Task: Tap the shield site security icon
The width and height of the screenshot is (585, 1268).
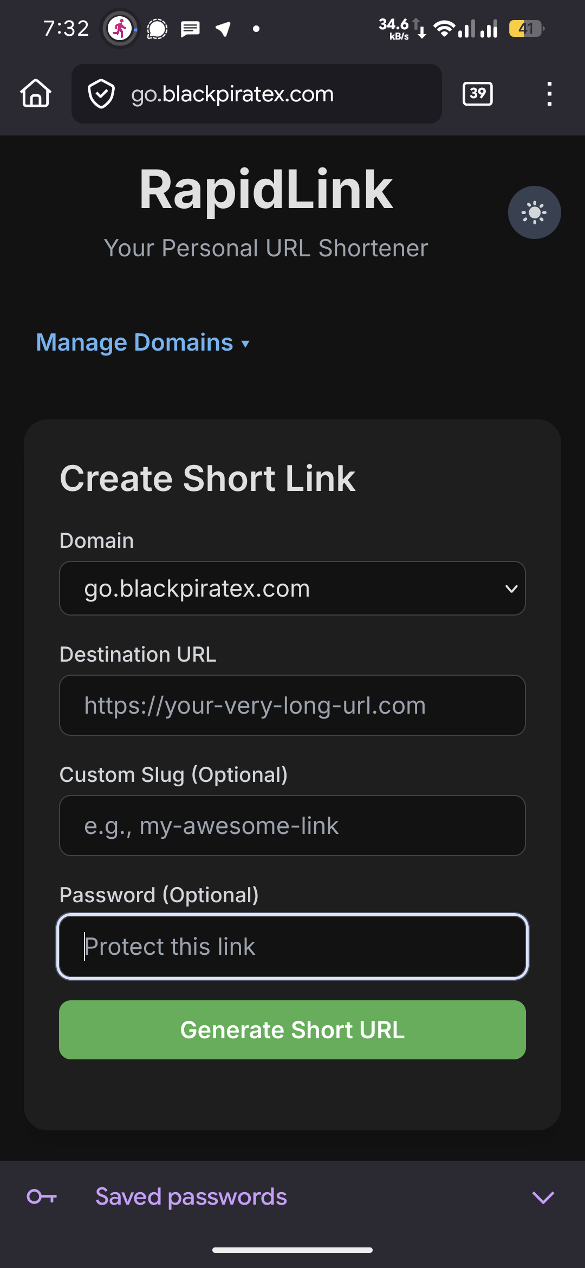Action: tap(101, 94)
